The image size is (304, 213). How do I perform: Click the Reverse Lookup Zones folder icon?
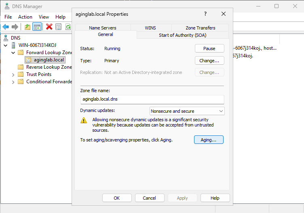21,67
